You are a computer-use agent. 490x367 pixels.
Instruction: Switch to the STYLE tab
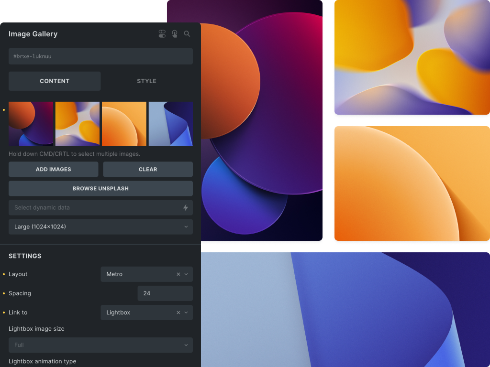pos(146,81)
